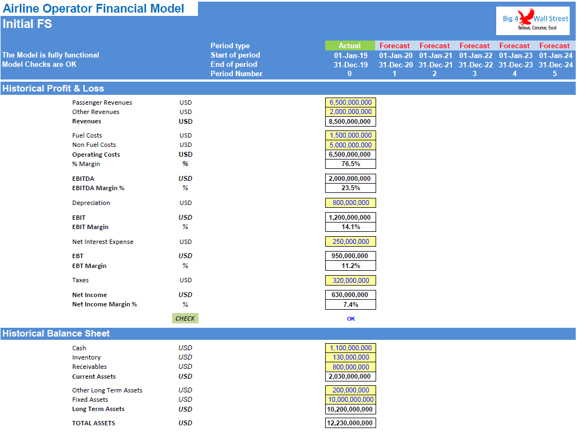Screen dimensions: 579x433
Task: Click the Airline Operator Financial Model title
Action: pos(92,9)
